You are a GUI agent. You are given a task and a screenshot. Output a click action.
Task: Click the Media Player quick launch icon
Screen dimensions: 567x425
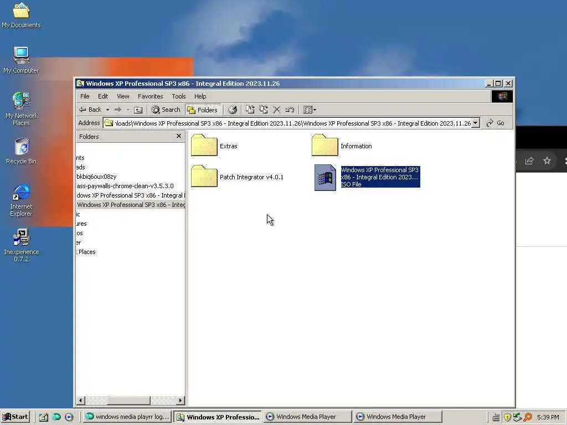69,417
